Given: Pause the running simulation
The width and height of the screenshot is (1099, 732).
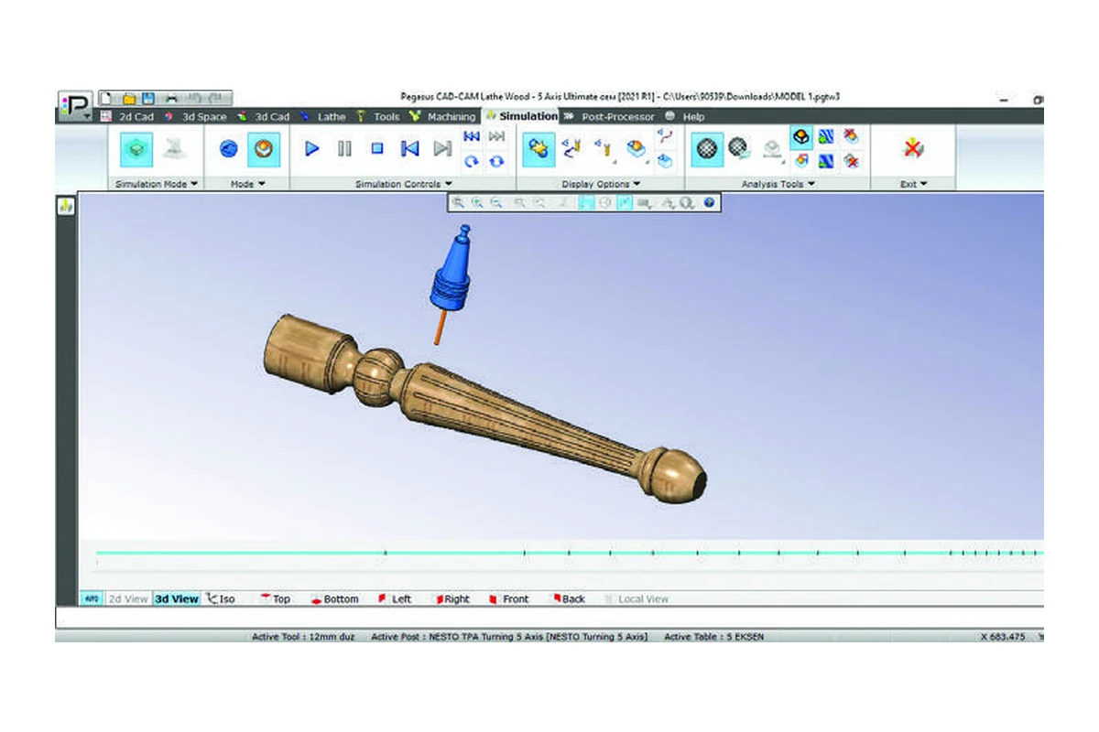Looking at the screenshot, I should point(344,148).
